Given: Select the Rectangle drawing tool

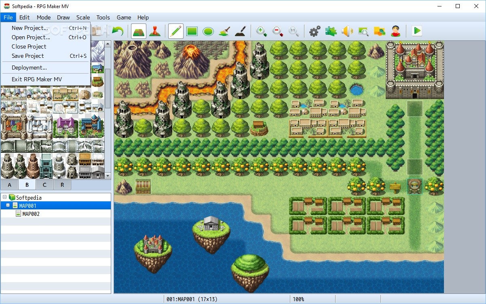Looking at the screenshot, I should coord(192,31).
